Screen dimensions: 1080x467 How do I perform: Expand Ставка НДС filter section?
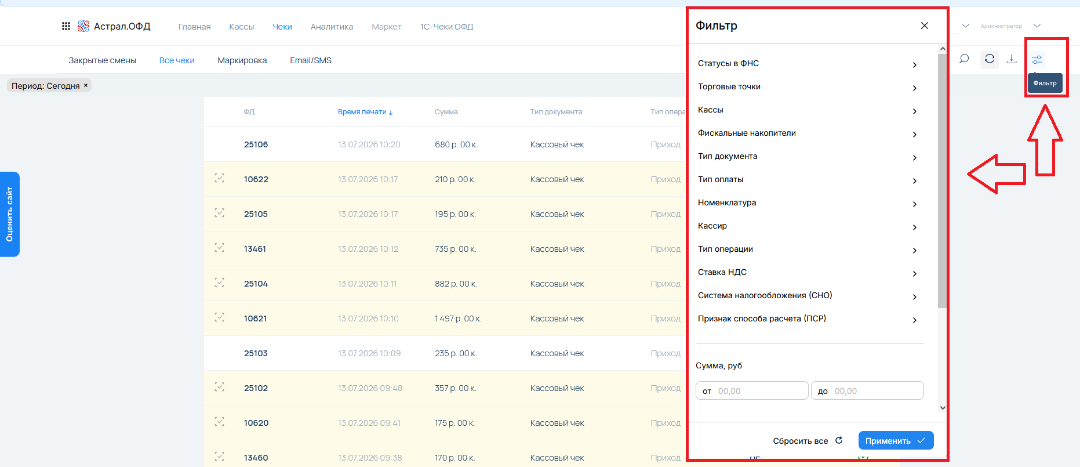(808, 273)
